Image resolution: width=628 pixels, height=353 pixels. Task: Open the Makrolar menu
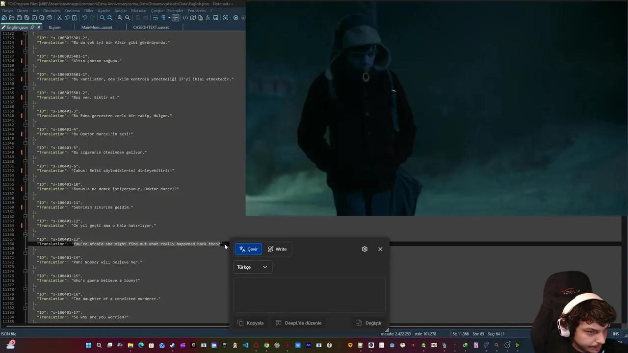pyautogui.click(x=139, y=10)
